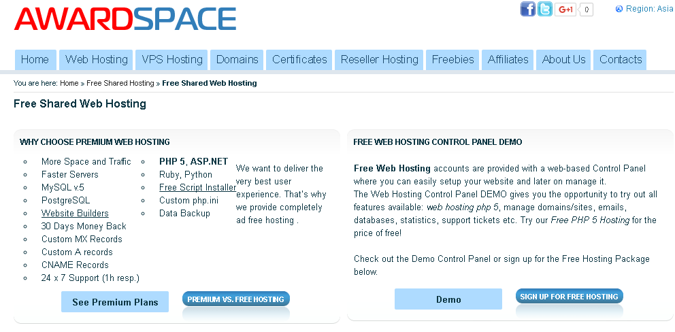
Task: Click the Google +1 button
Action: click(x=565, y=9)
